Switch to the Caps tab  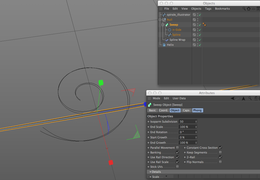pos(186,110)
